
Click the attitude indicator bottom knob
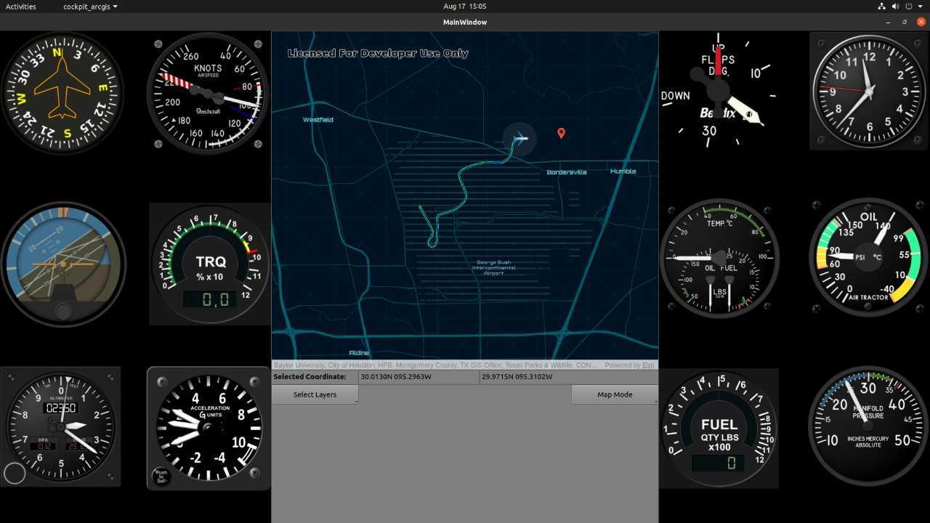(63, 312)
